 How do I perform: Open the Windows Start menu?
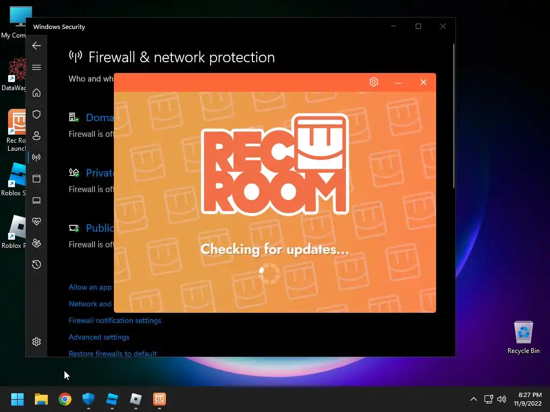pos(17,399)
